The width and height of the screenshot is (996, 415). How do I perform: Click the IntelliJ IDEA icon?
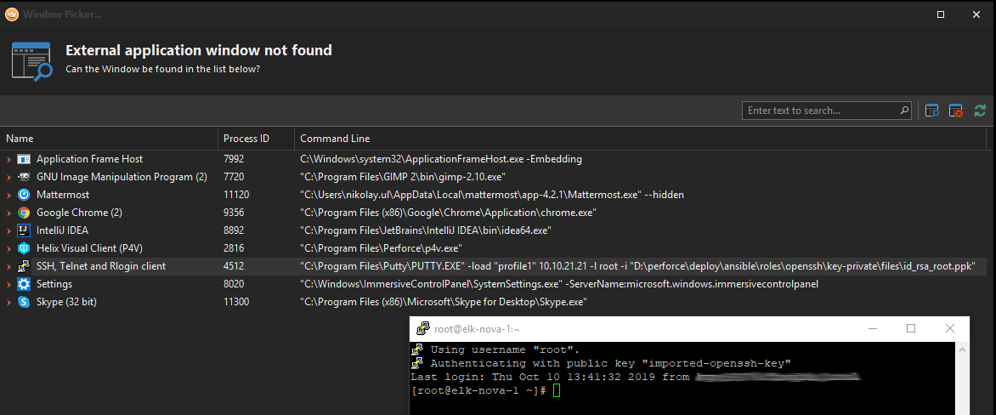click(x=24, y=230)
